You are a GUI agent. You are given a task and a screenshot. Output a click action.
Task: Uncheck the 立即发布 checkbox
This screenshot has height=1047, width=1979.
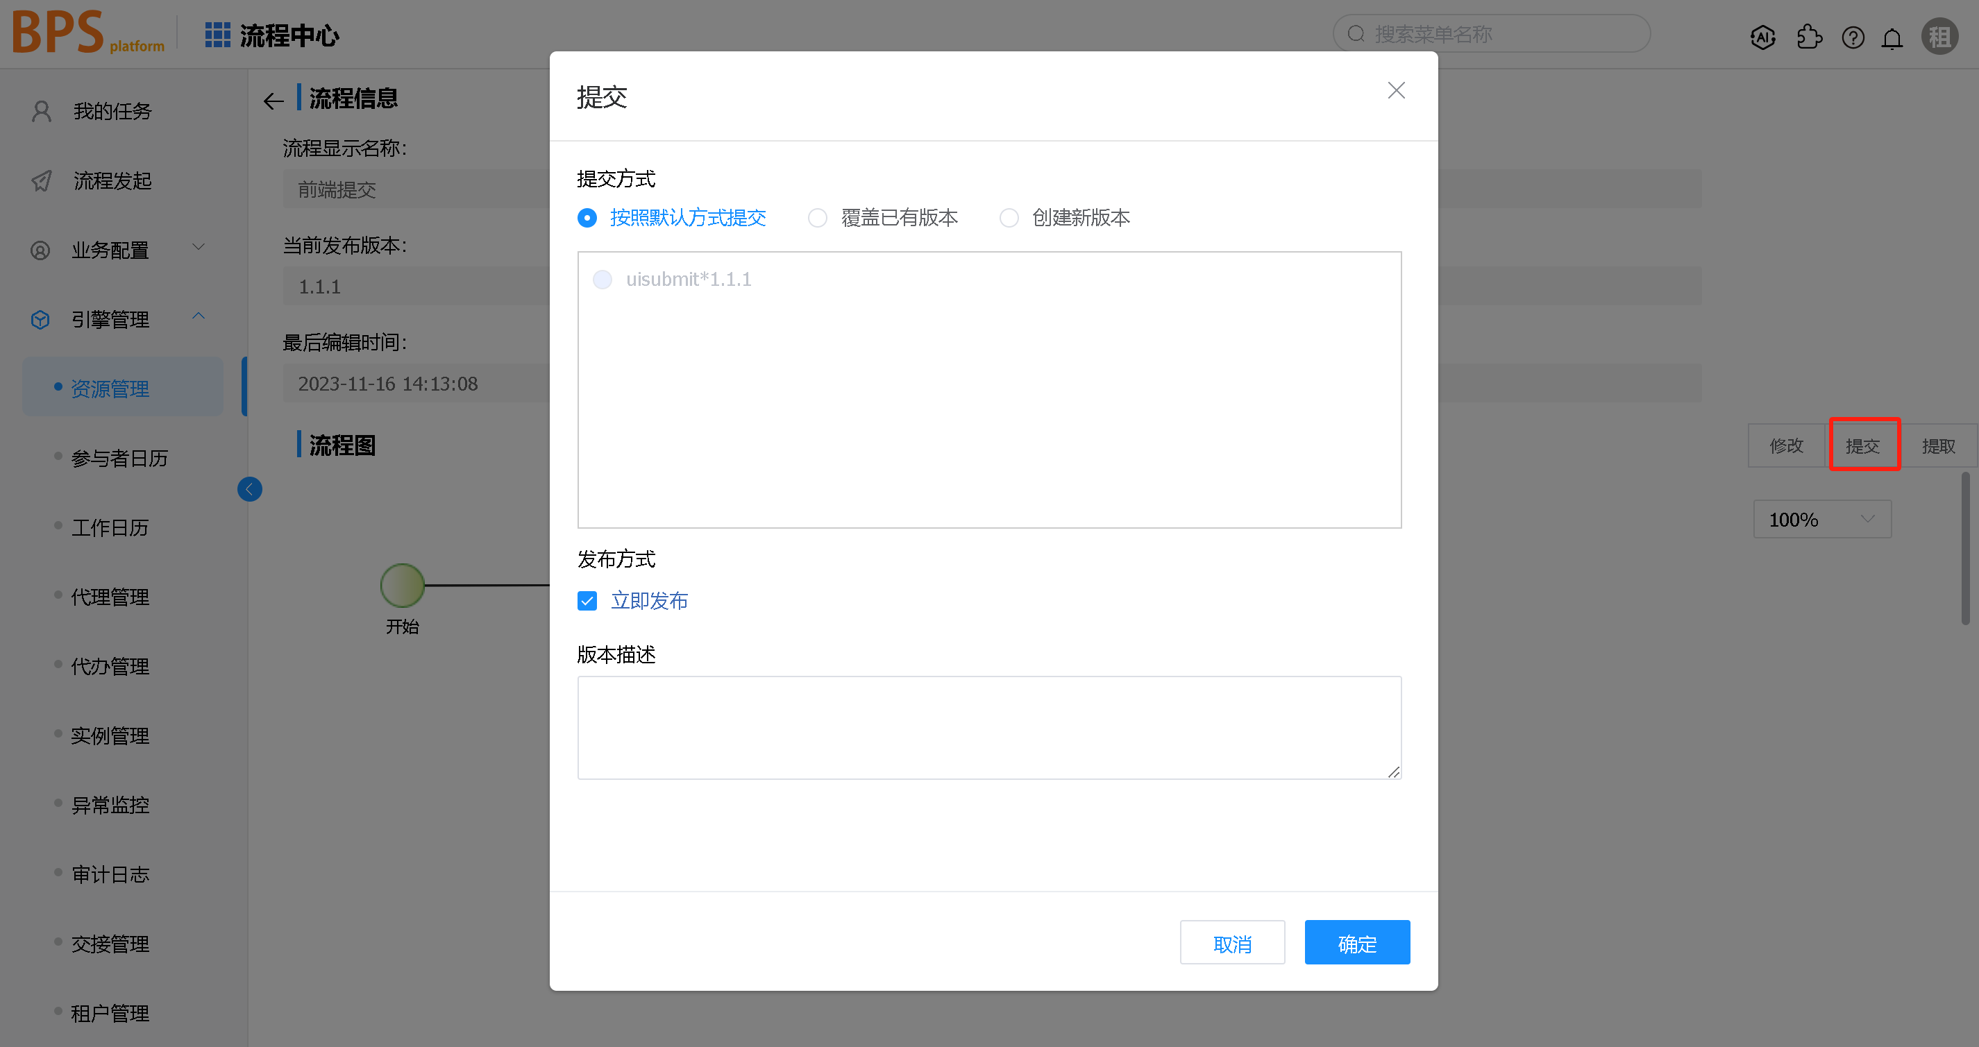point(586,601)
